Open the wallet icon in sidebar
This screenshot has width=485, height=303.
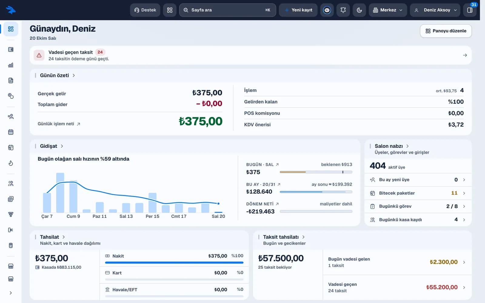(x=11, y=49)
